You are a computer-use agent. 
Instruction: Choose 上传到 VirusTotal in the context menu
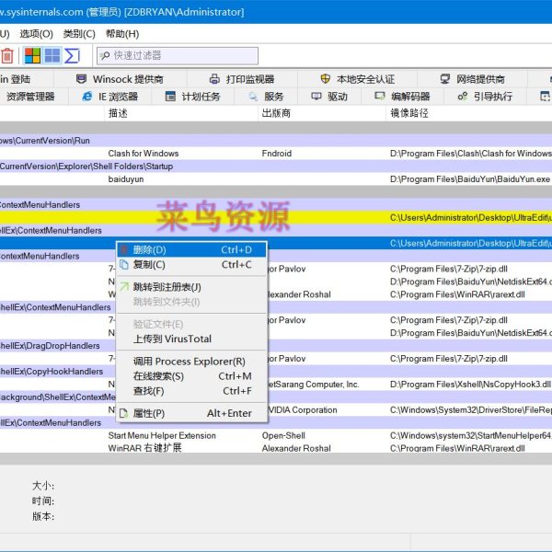point(192,339)
